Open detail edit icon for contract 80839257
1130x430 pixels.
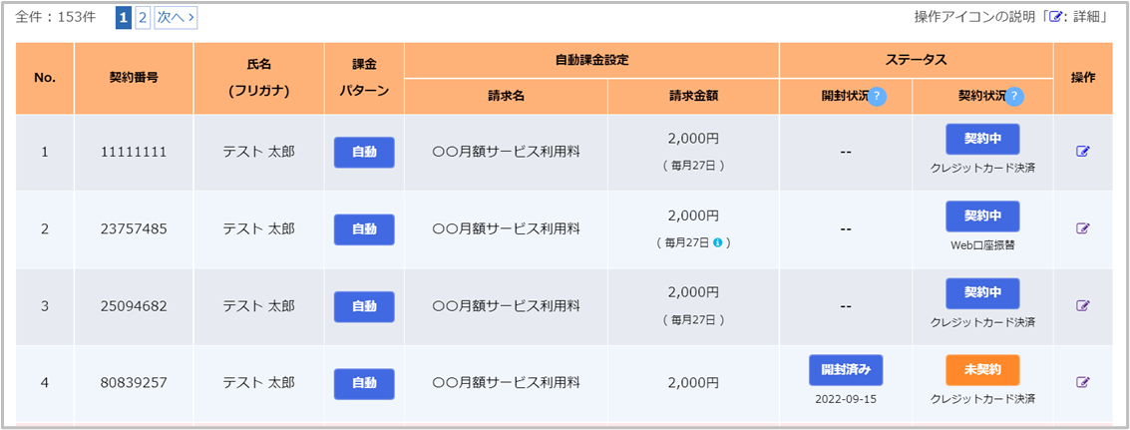[1083, 381]
